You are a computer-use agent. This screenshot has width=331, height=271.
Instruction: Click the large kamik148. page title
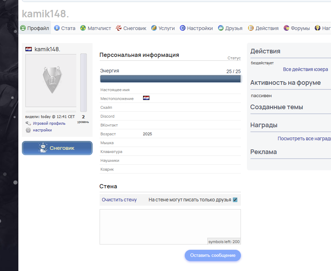click(x=45, y=14)
